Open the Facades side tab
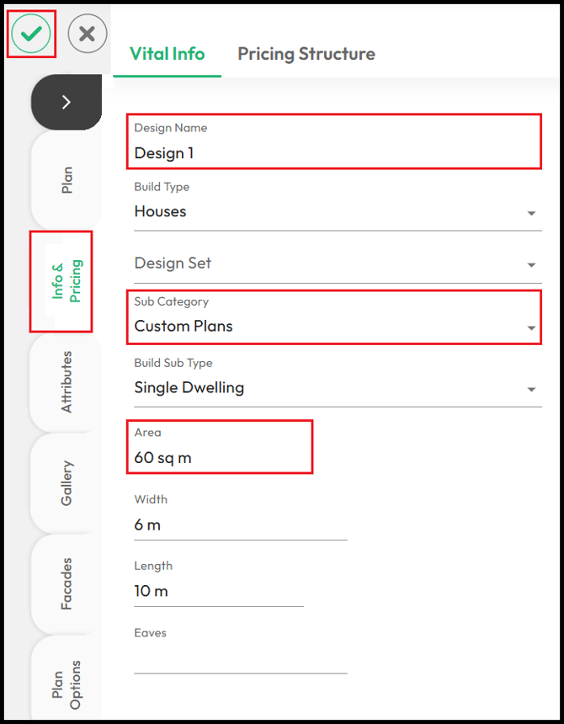Viewport: 564px width, 724px height. (67, 584)
